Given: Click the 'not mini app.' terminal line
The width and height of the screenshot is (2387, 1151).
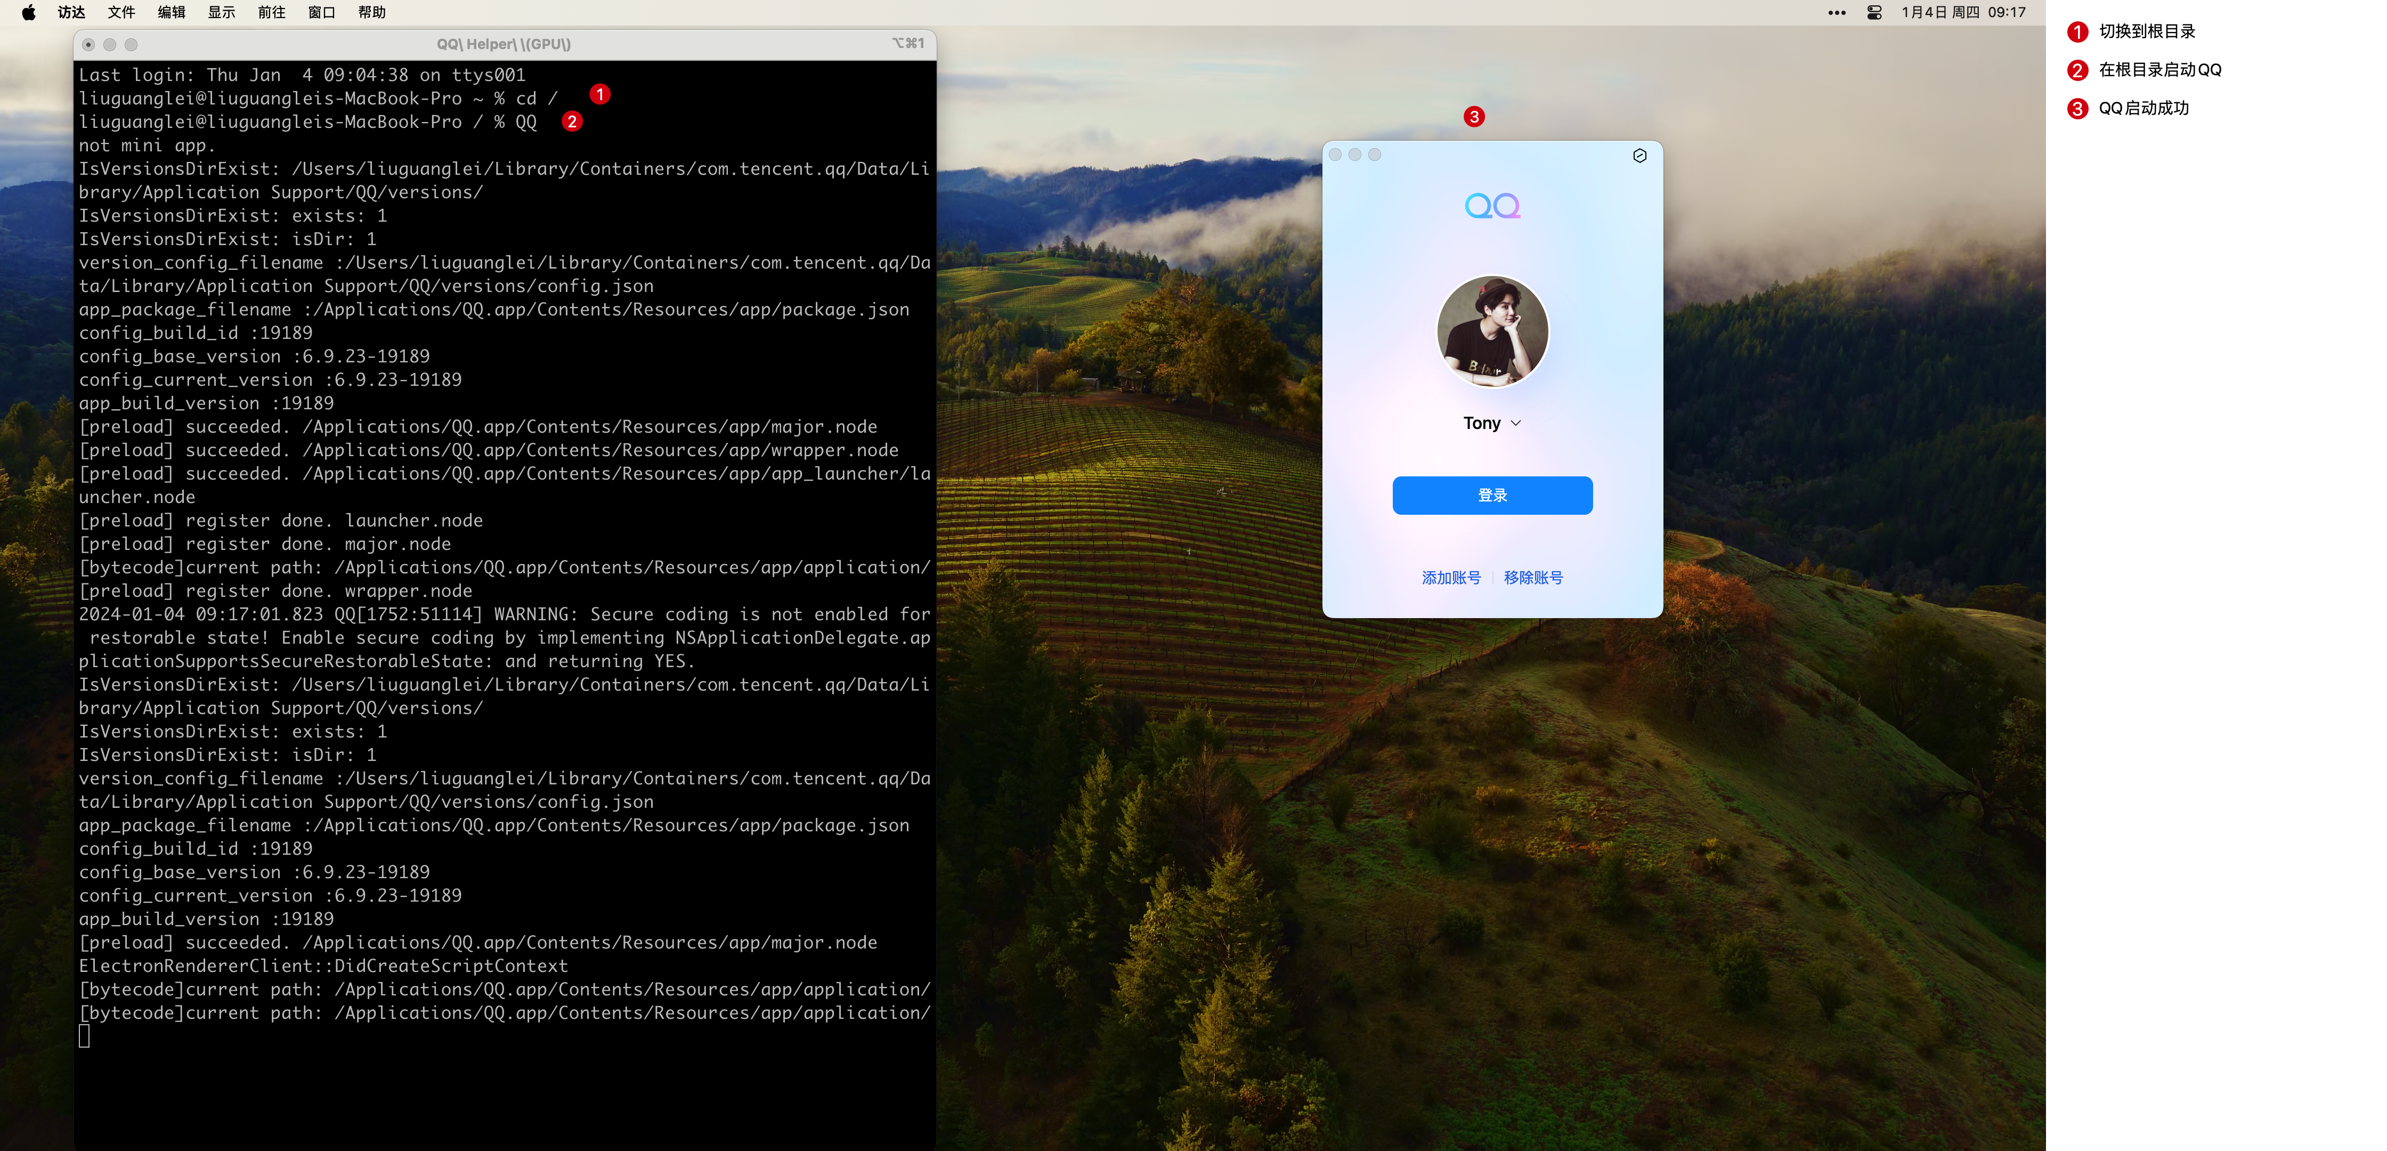Looking at the screenshot, I should 147,145.
